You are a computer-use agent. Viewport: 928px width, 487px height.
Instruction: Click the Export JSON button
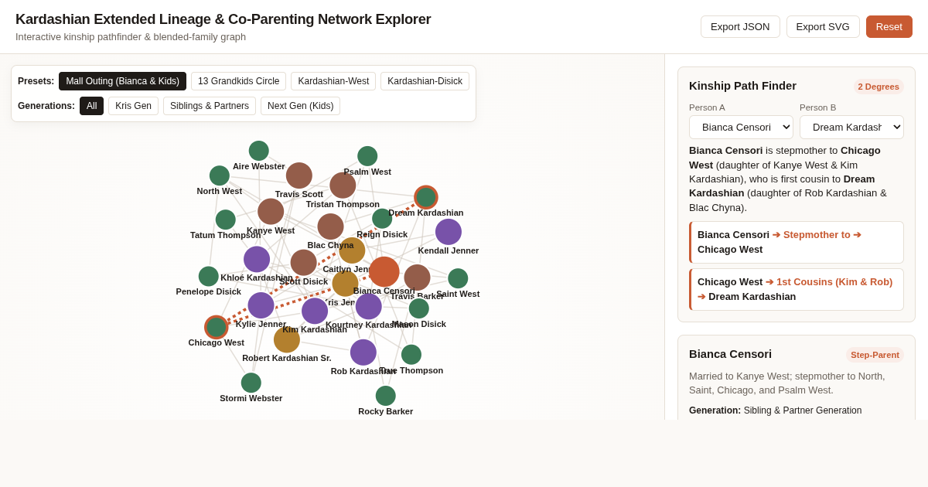point(740,26)
